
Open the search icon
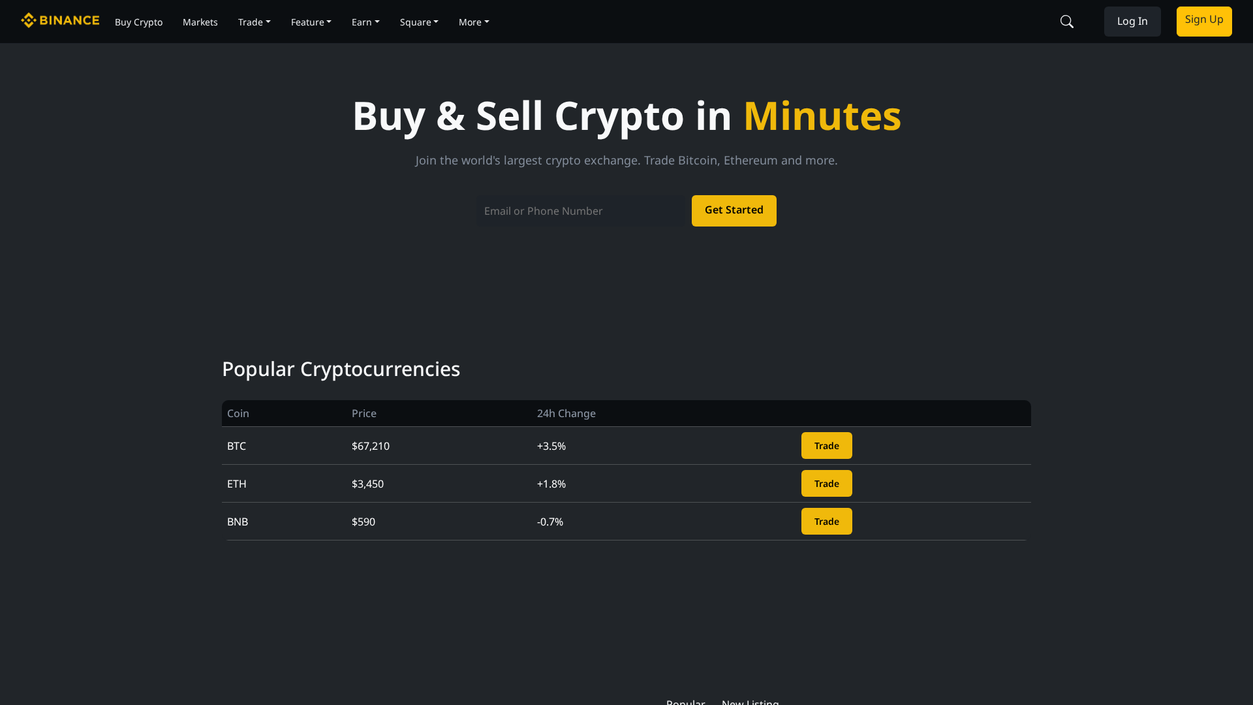(x=1066, y=21)
